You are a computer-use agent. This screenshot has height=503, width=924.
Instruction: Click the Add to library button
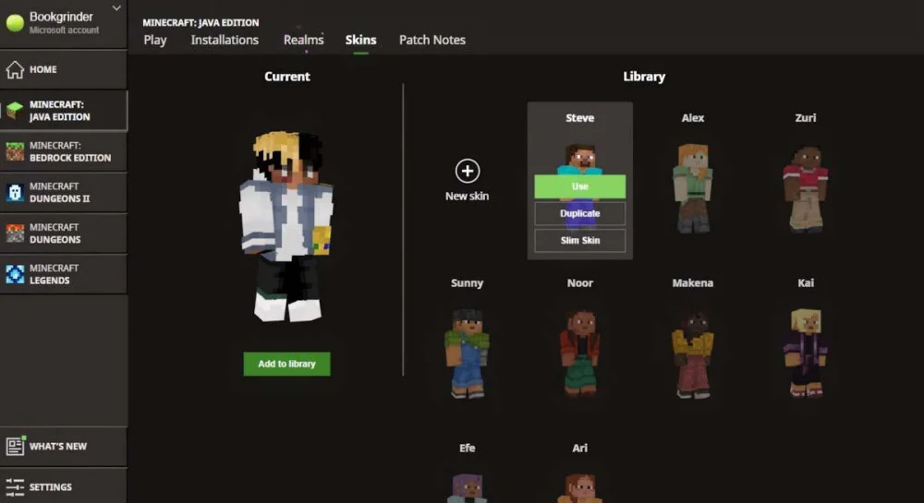coord(287,365)
